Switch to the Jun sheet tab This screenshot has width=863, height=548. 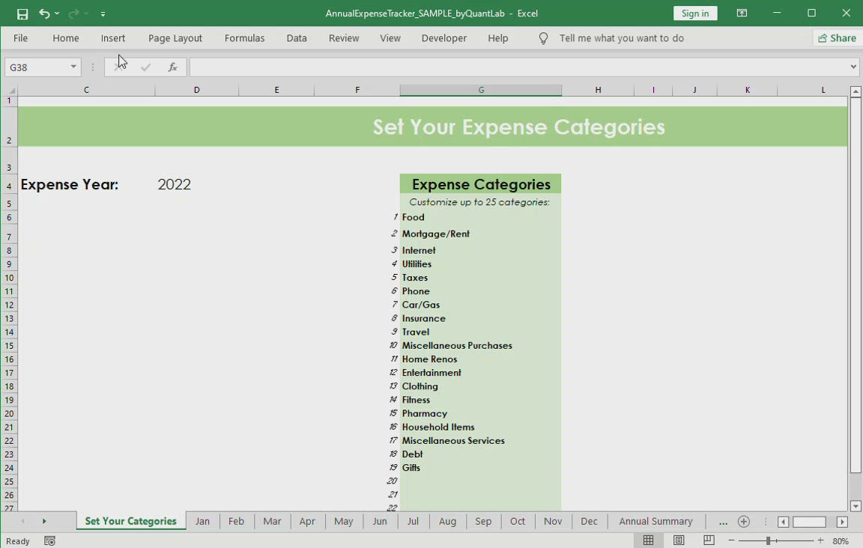(380, 522)
